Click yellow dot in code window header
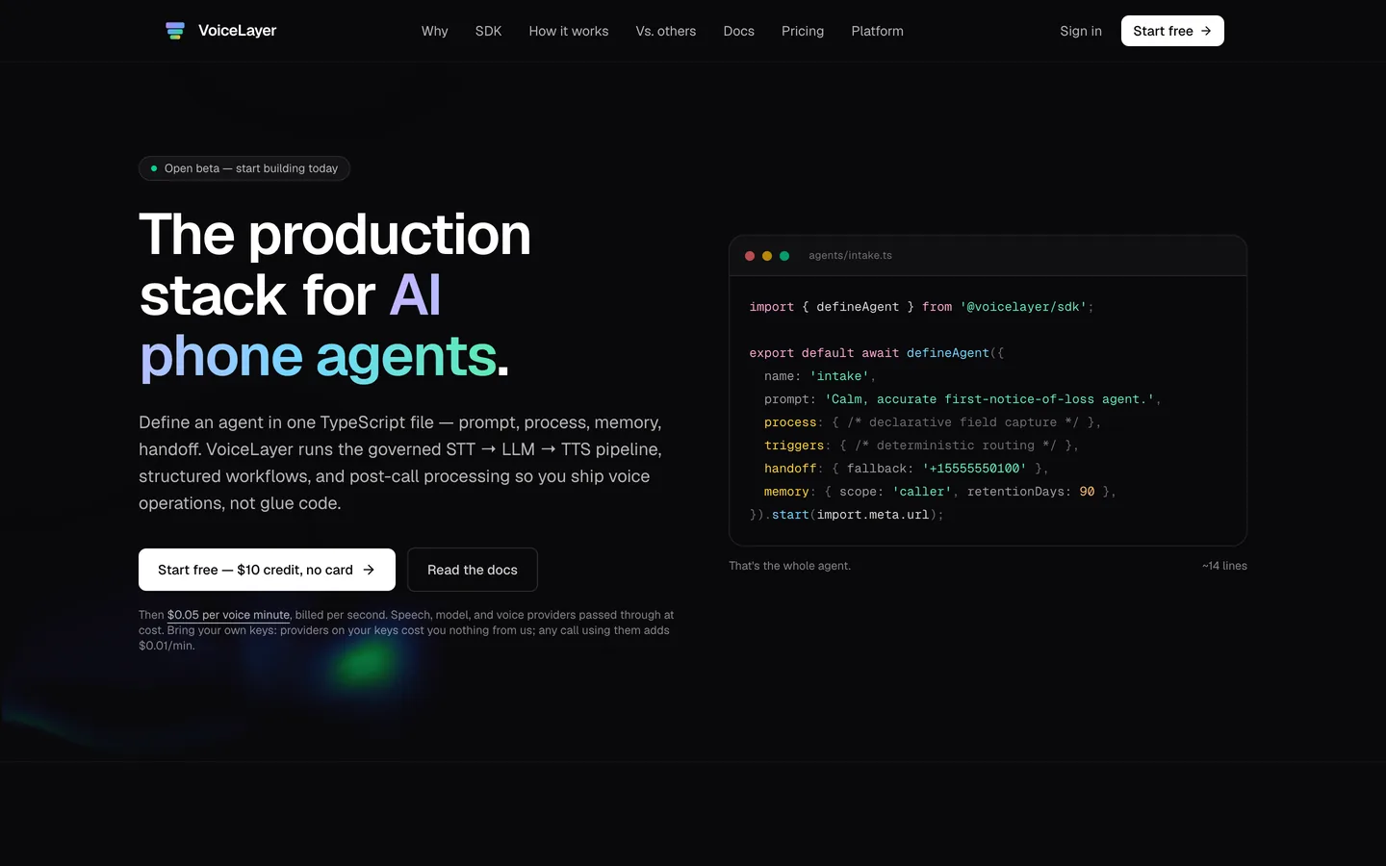This screenshot has height=866, width=1386. [x=767, y=256]
